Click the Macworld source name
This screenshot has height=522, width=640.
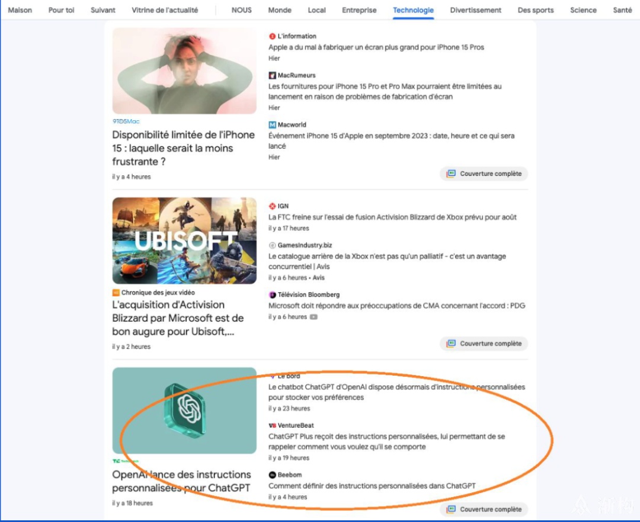(292, 125)
